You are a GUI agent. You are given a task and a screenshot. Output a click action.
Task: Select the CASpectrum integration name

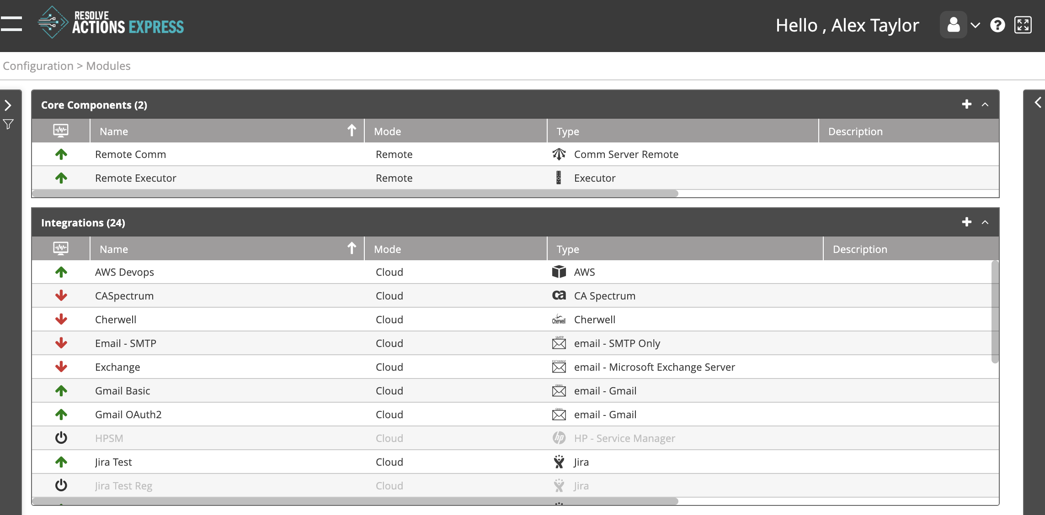[124, 296]
